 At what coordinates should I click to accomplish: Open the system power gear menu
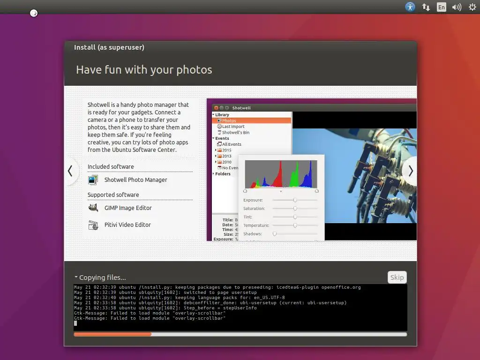coord(472,7)
